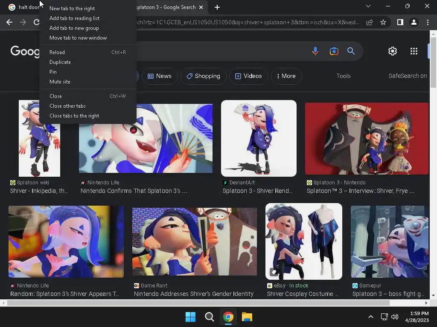Open the Chrome profile icon
Screen dimensions: 437x327
click(414, 22)
